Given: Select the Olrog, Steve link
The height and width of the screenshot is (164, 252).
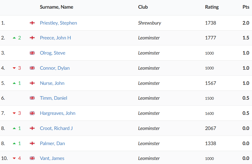Looking at the screenshot, I should tap(53, 53).
